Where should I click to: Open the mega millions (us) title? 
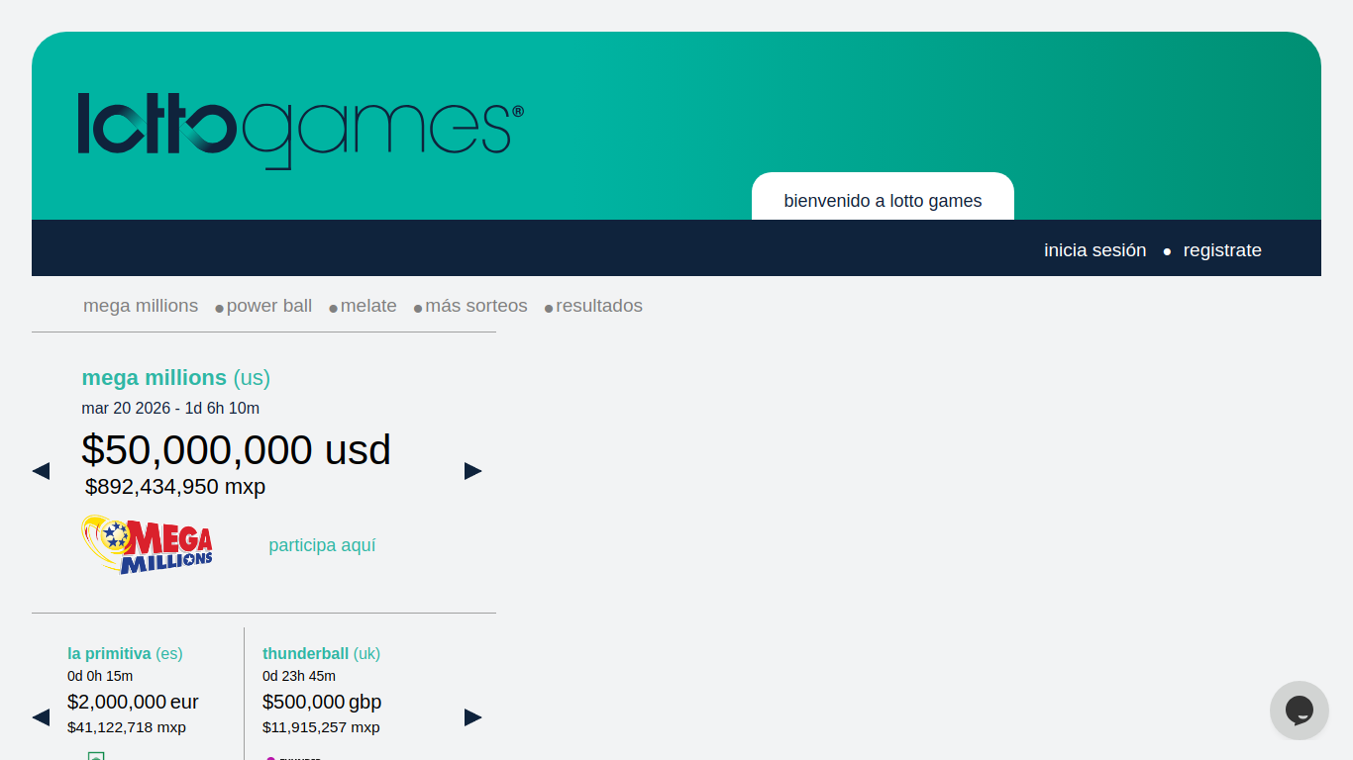[x=176, y=378]
